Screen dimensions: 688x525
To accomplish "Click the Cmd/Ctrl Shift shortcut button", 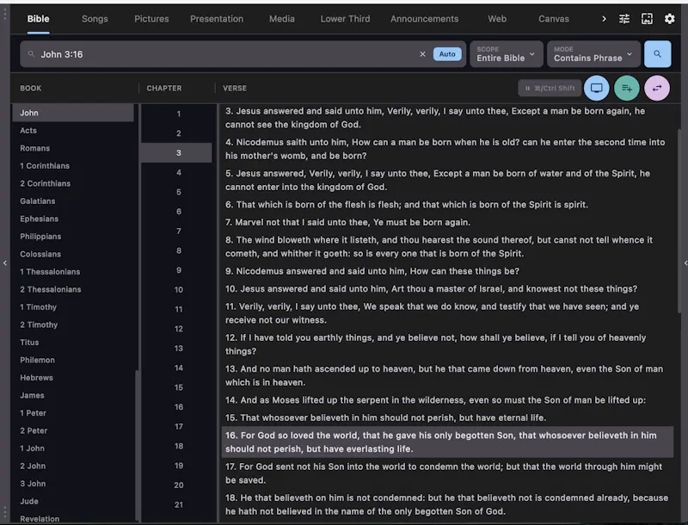I will point(550,89).
